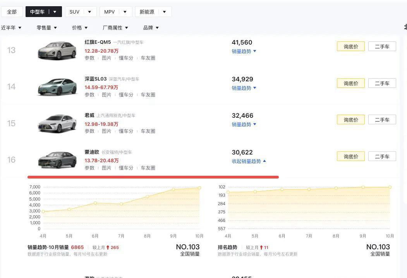The height and width of the screenshot is (278, 407).
Task: Open the 中型车 dropdown arrow
Action: (x=55, y=12)
